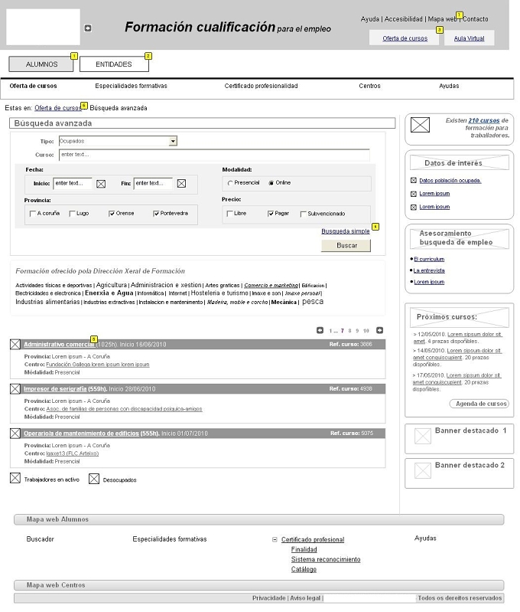Select the Hosteleria e turismo category
520x612 pixels.
(x=219, y=293)
